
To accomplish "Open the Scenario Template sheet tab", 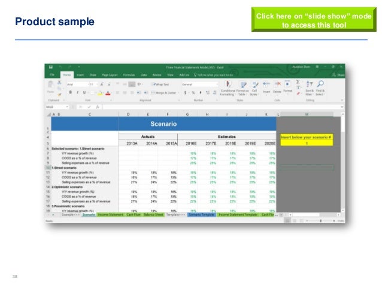I will 201,215.
